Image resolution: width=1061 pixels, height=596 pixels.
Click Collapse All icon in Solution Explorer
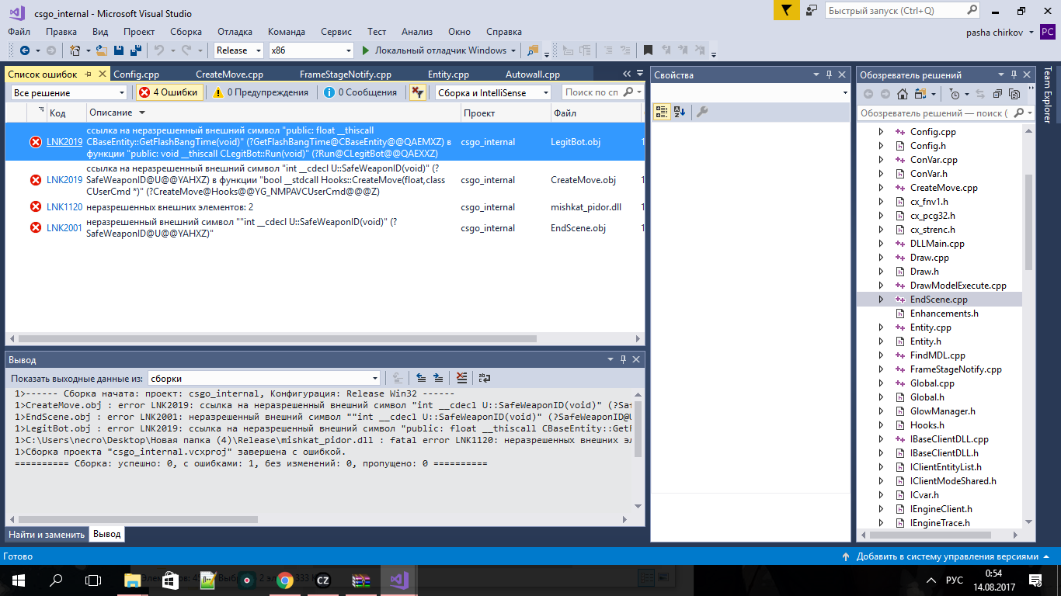(x=997, y=94)
